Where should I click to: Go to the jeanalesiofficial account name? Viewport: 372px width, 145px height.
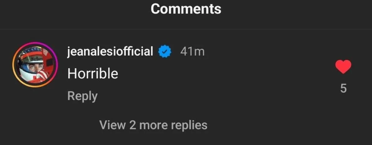tap(110, 52)
